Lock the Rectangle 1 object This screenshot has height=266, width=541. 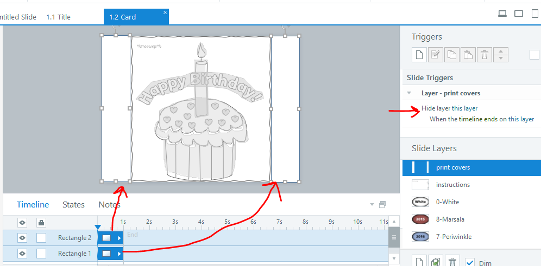tap(41, 254)
